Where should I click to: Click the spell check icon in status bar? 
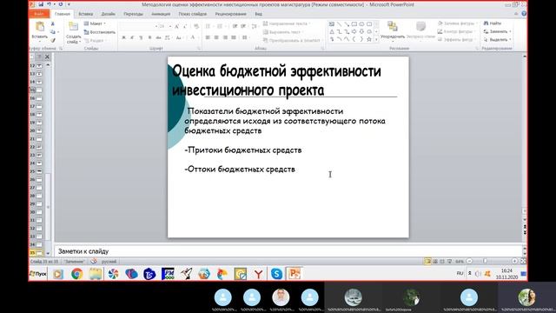coord(94,262)
